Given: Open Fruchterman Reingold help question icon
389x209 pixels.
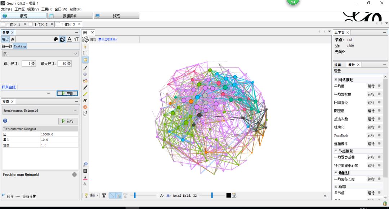Looking at the screenshot, I should pos(75,175).
